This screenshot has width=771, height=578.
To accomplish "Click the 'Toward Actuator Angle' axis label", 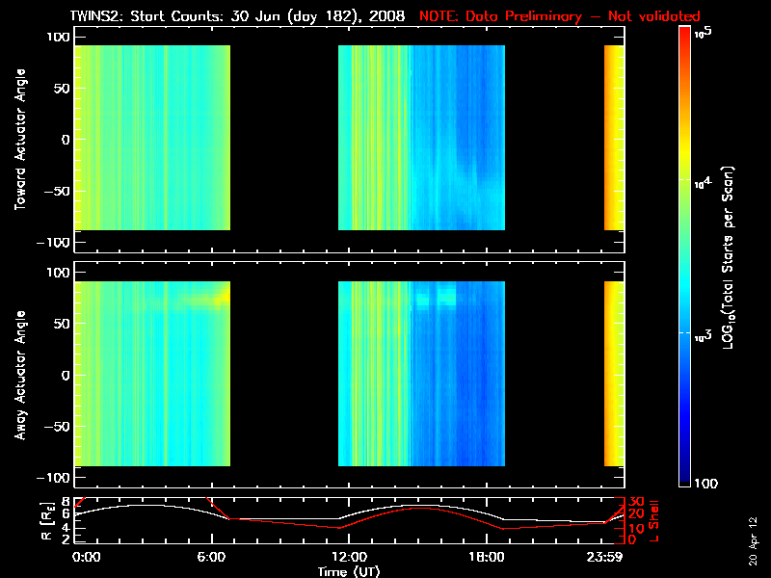I will [x=19, y=140].
